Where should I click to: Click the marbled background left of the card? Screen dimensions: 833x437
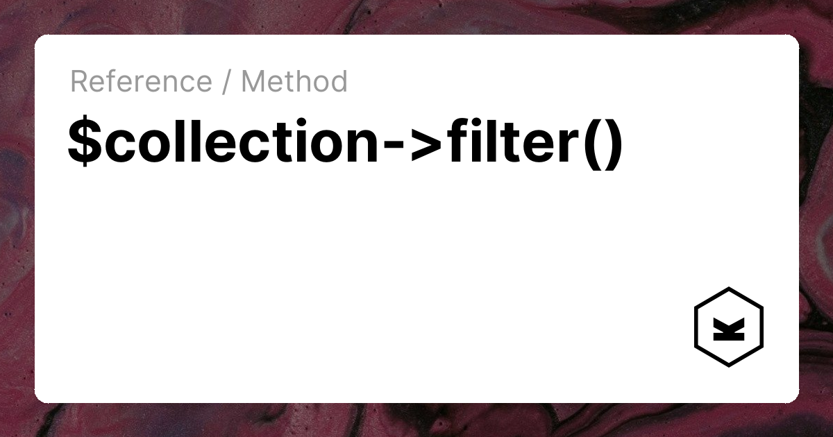(17, 218)
